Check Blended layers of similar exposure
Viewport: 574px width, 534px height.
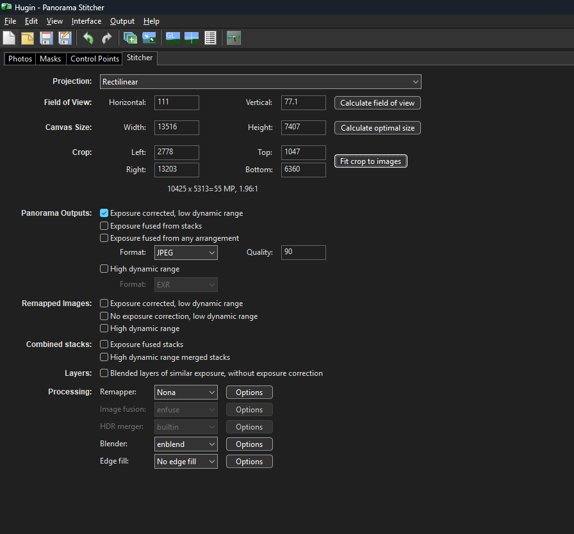tap(104, 373)
